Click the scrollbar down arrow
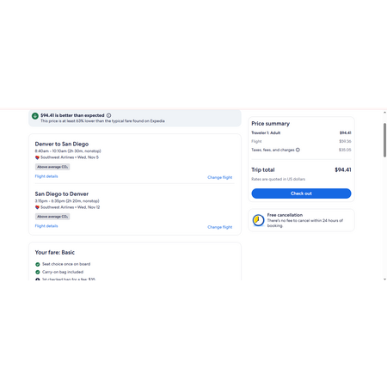 click(x=384, y=279)
